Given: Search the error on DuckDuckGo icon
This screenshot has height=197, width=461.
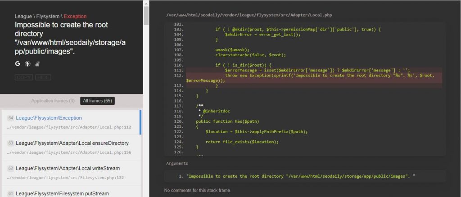Looking at the screenshot, I should [x=27, y=64].
